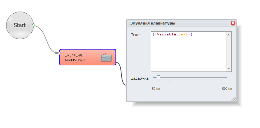Viewport: 260px width, 128px height.
Task: Click the green output connector on Start
Action: (x=33, y=25)
